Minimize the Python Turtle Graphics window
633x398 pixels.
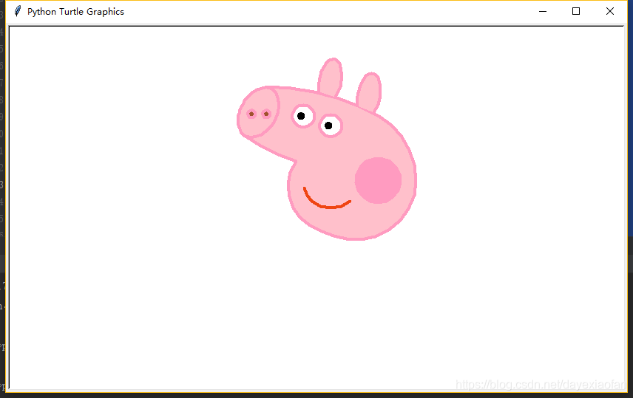(x=543, y=12)
